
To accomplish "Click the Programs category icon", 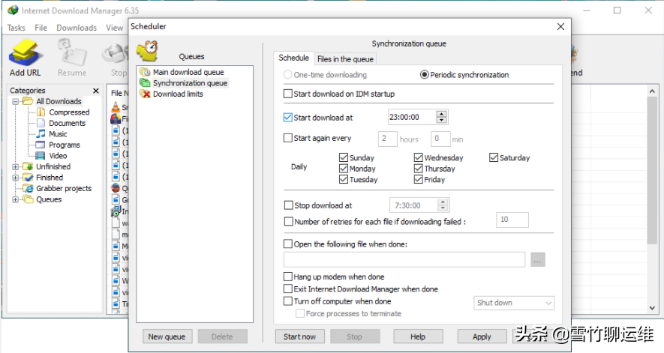I will click(x=41, y=145).
